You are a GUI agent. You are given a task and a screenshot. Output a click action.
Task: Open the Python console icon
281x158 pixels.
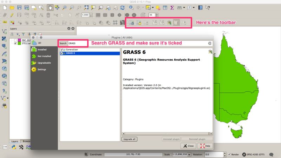(14, 147)
